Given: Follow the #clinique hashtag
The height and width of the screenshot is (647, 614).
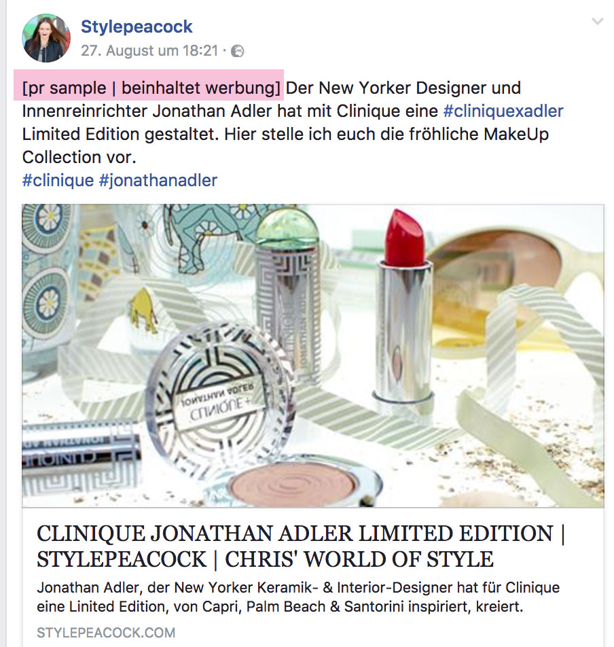Looking at the screenshot, I should click(58, 180).
